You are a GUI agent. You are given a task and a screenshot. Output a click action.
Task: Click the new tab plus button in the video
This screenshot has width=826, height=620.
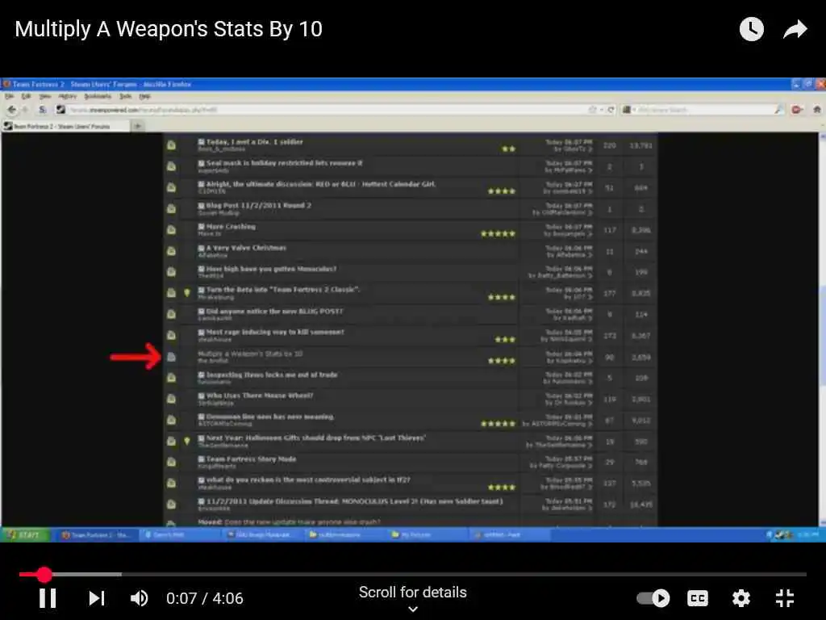tap(137, 126)
